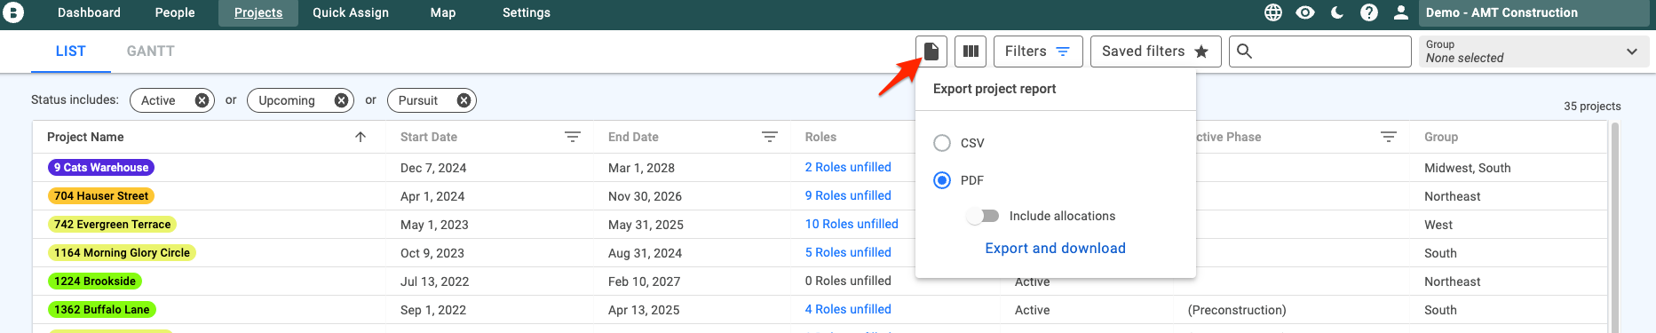Viewport: 1656px width, 333px height.
Task: Open Settings in top navigation
Action: [x=527, y=12]
